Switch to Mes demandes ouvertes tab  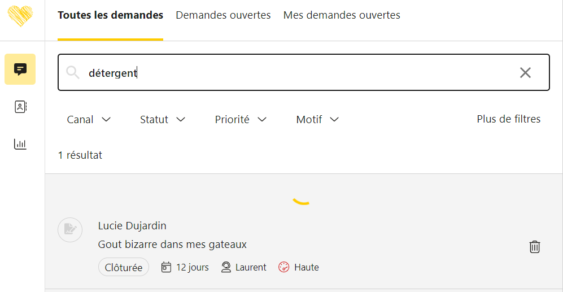click(342, 15)
